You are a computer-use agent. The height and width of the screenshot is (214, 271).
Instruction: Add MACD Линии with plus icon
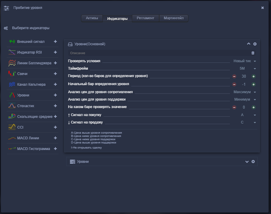click(x=55, y=138)
